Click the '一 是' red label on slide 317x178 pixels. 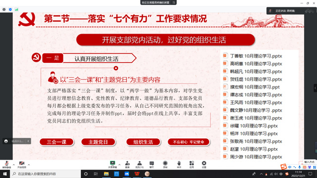click(x=53, y=58)
